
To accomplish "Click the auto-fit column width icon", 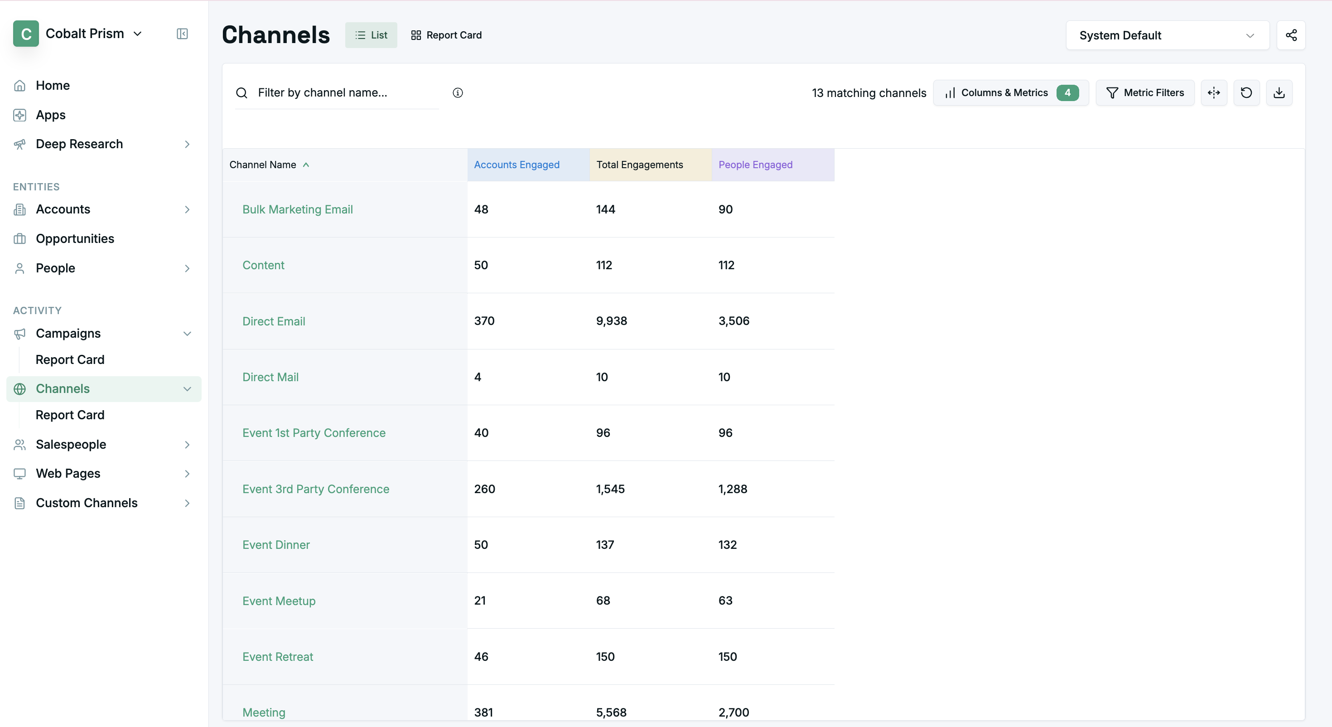I will click(1214, 92).
